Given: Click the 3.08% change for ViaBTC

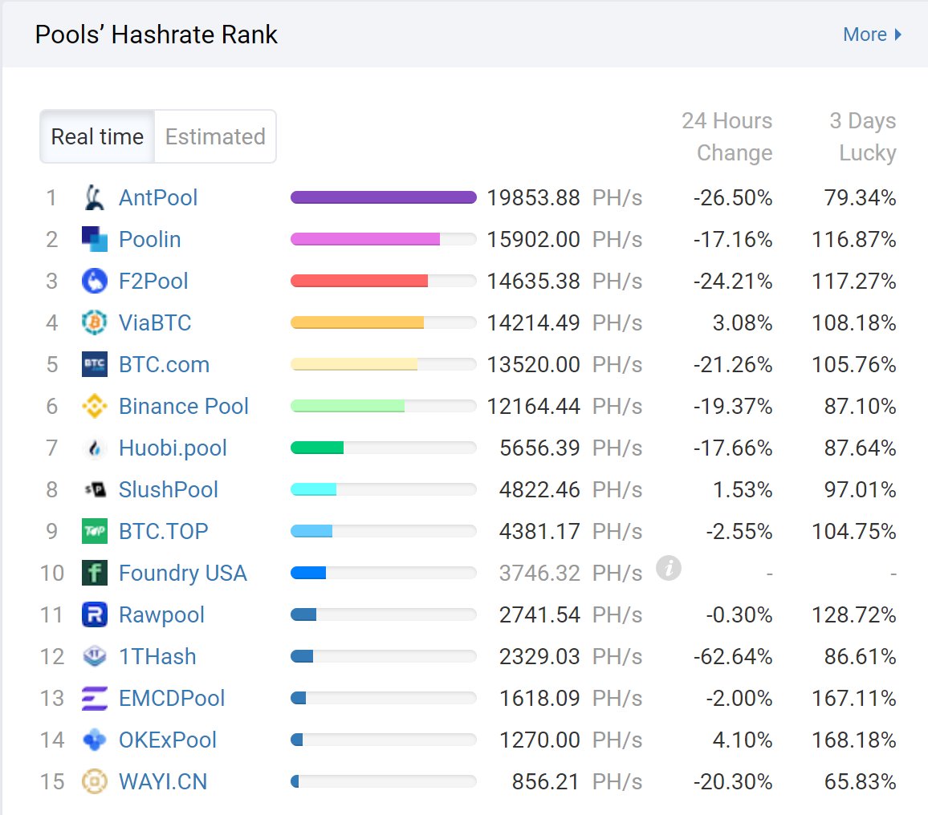Looking at the screenshot, I should pos(743,322).
